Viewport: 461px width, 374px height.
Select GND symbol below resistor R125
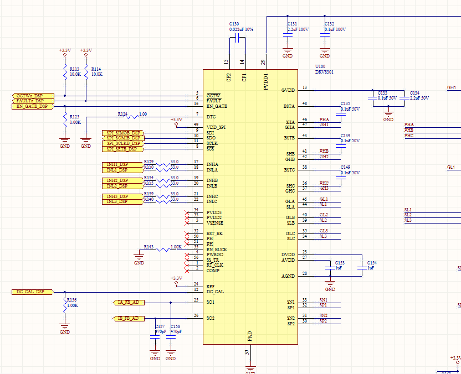point(65,142)
